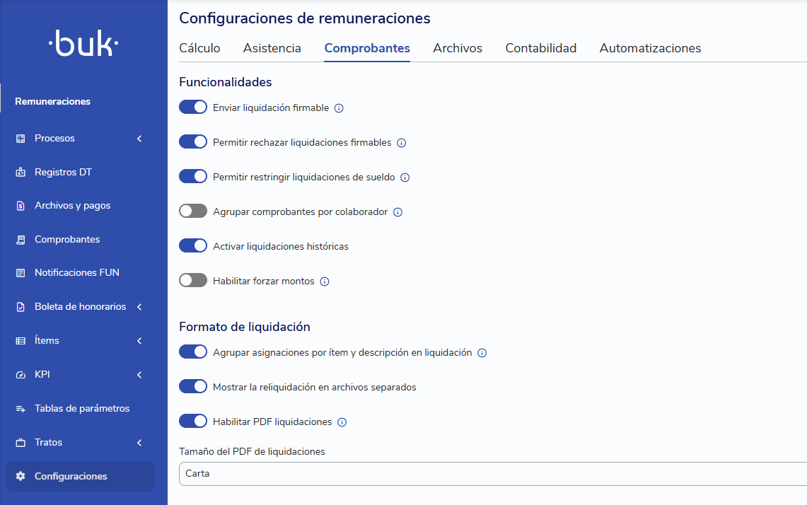Screen dimensions: 807x505
Task: Click the Registros DT sidebar icon
Action: click(21, 172)
